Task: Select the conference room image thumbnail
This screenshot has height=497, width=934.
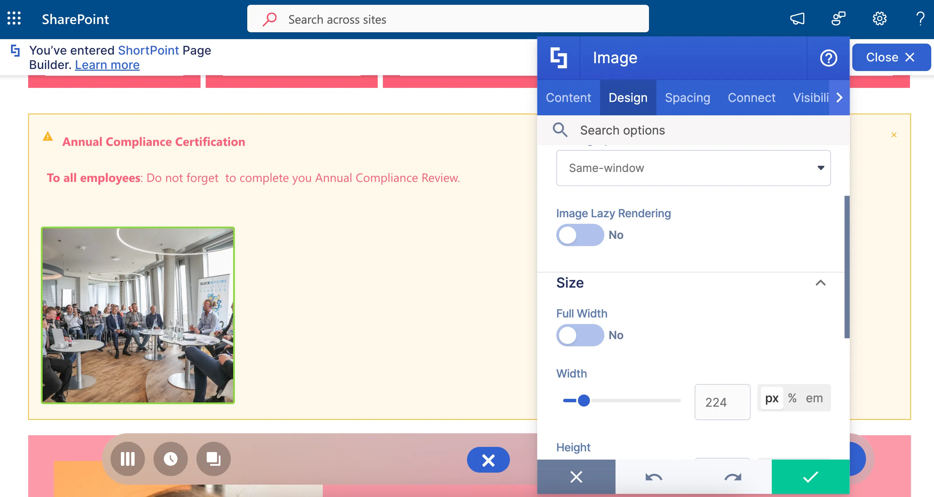Action: 138,315
